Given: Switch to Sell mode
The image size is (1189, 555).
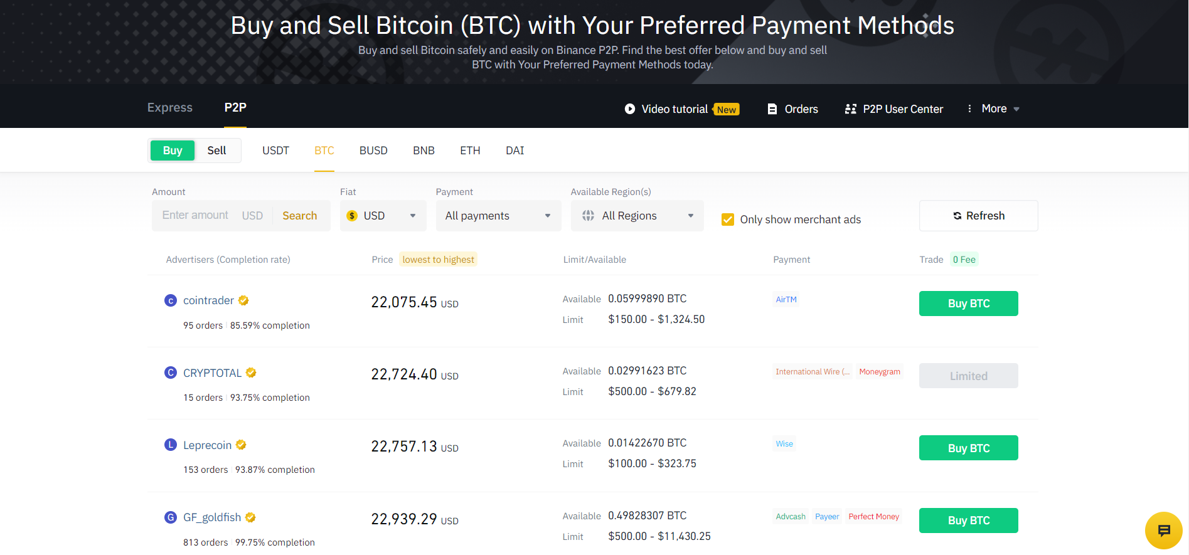Looking at the screenshot, I should [216, 151].
